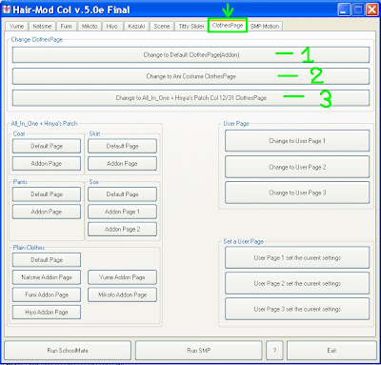This screenshot has width=381, height=365.
Task: Close the Hair-Mod Col window
Action: (x=371, y=10)
